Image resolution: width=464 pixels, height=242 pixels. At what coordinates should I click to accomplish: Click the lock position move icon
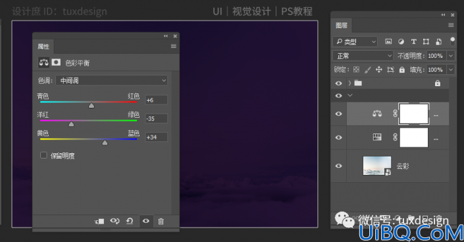point(379,70)
